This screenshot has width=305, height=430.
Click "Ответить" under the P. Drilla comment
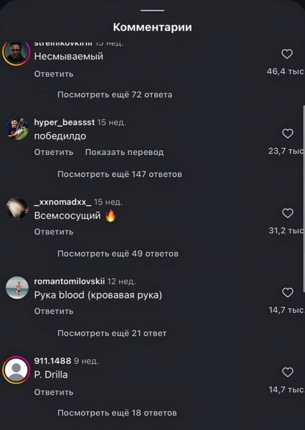coord(53,392)
